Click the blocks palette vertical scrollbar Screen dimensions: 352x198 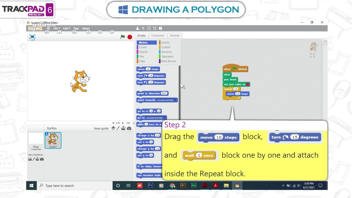pos(180,93)
